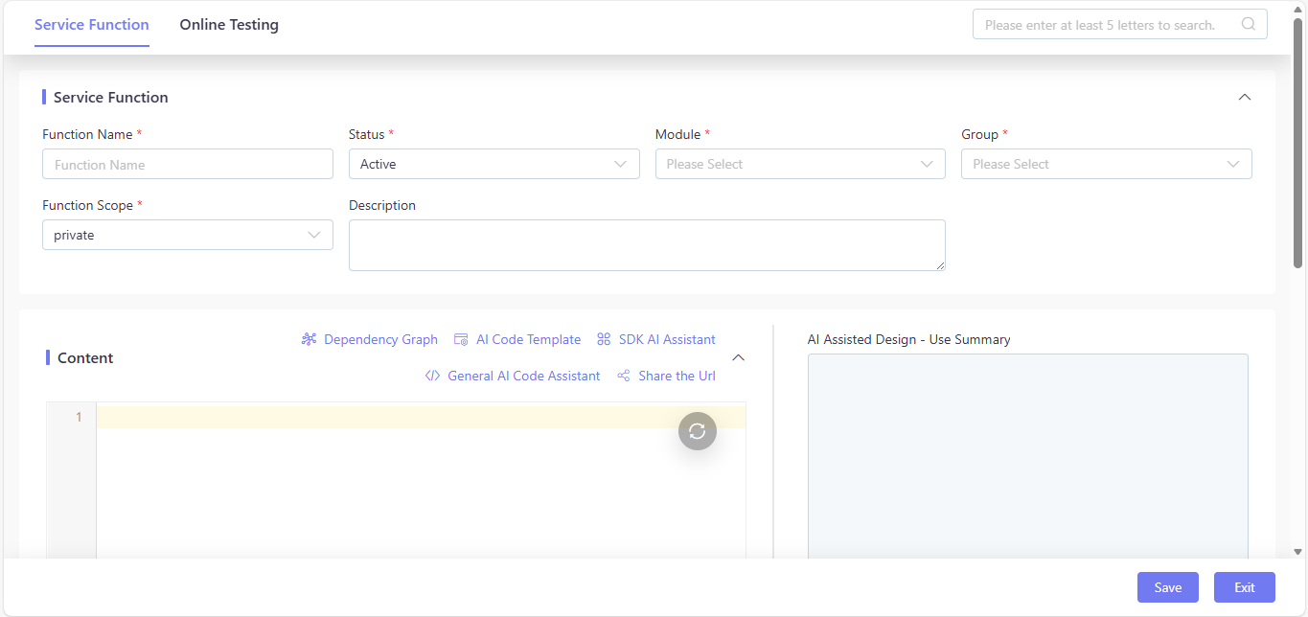Click the Exit button
The height and width of the screenshot is (617, 1308).
(x=1245, y=587)
